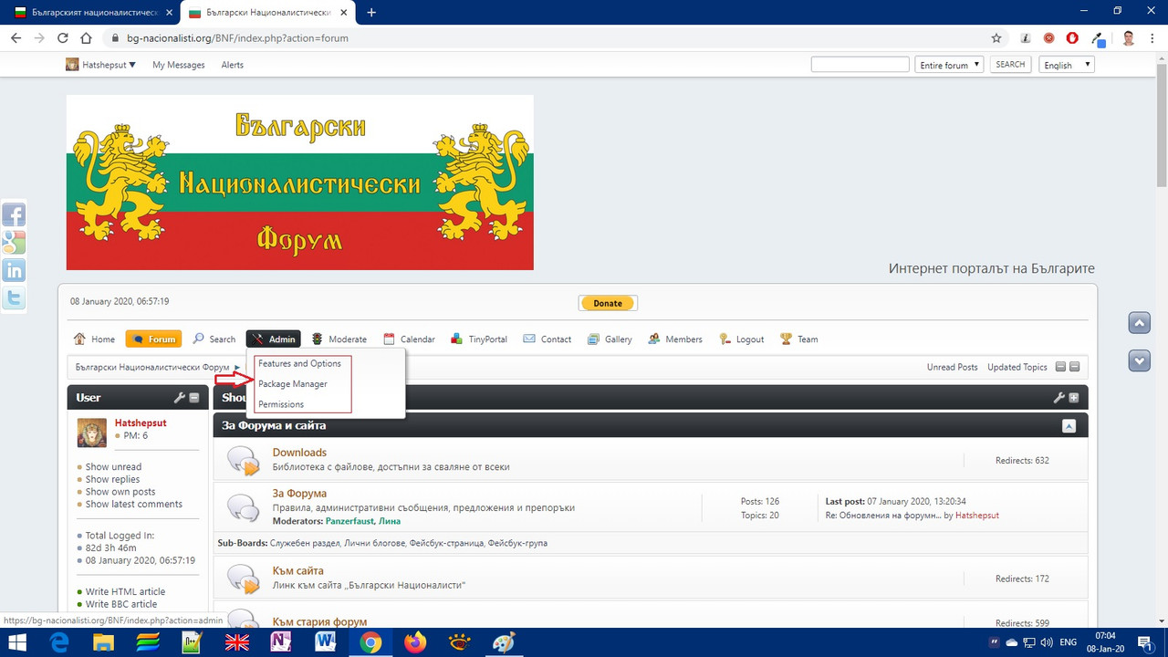Open TinyPortal menu item
The width and height of the screenshot is (1168, 657).
pyautogui.click(x=479, y=339)
